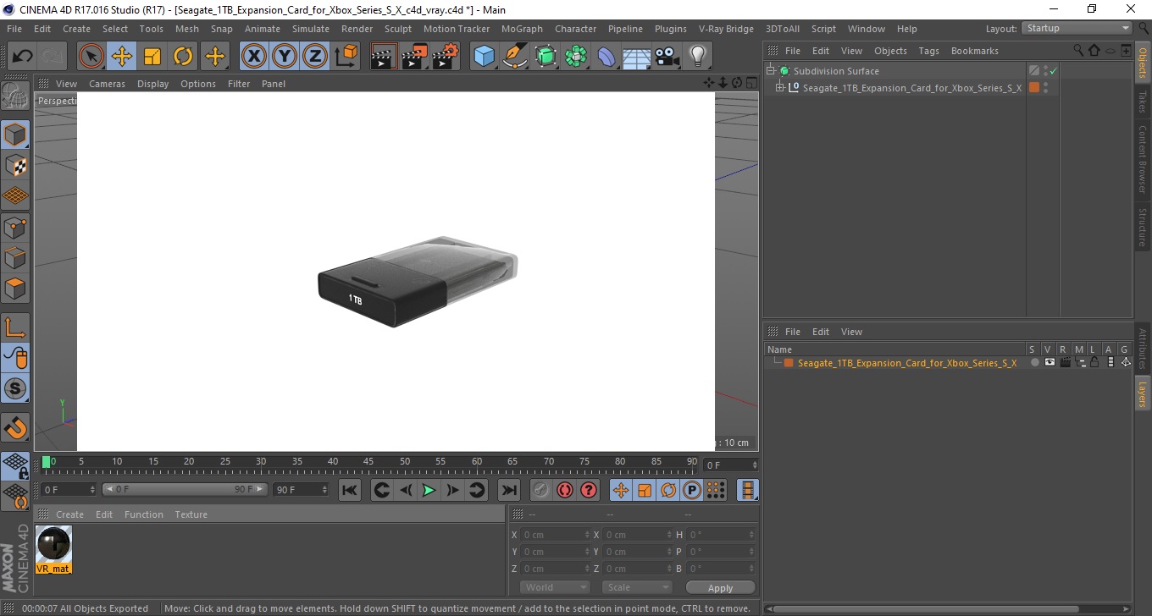Expand the Seagate_1TB object tree node
Image resolution: width=1152 pixels, height=616 pixels.
point(780,87)
